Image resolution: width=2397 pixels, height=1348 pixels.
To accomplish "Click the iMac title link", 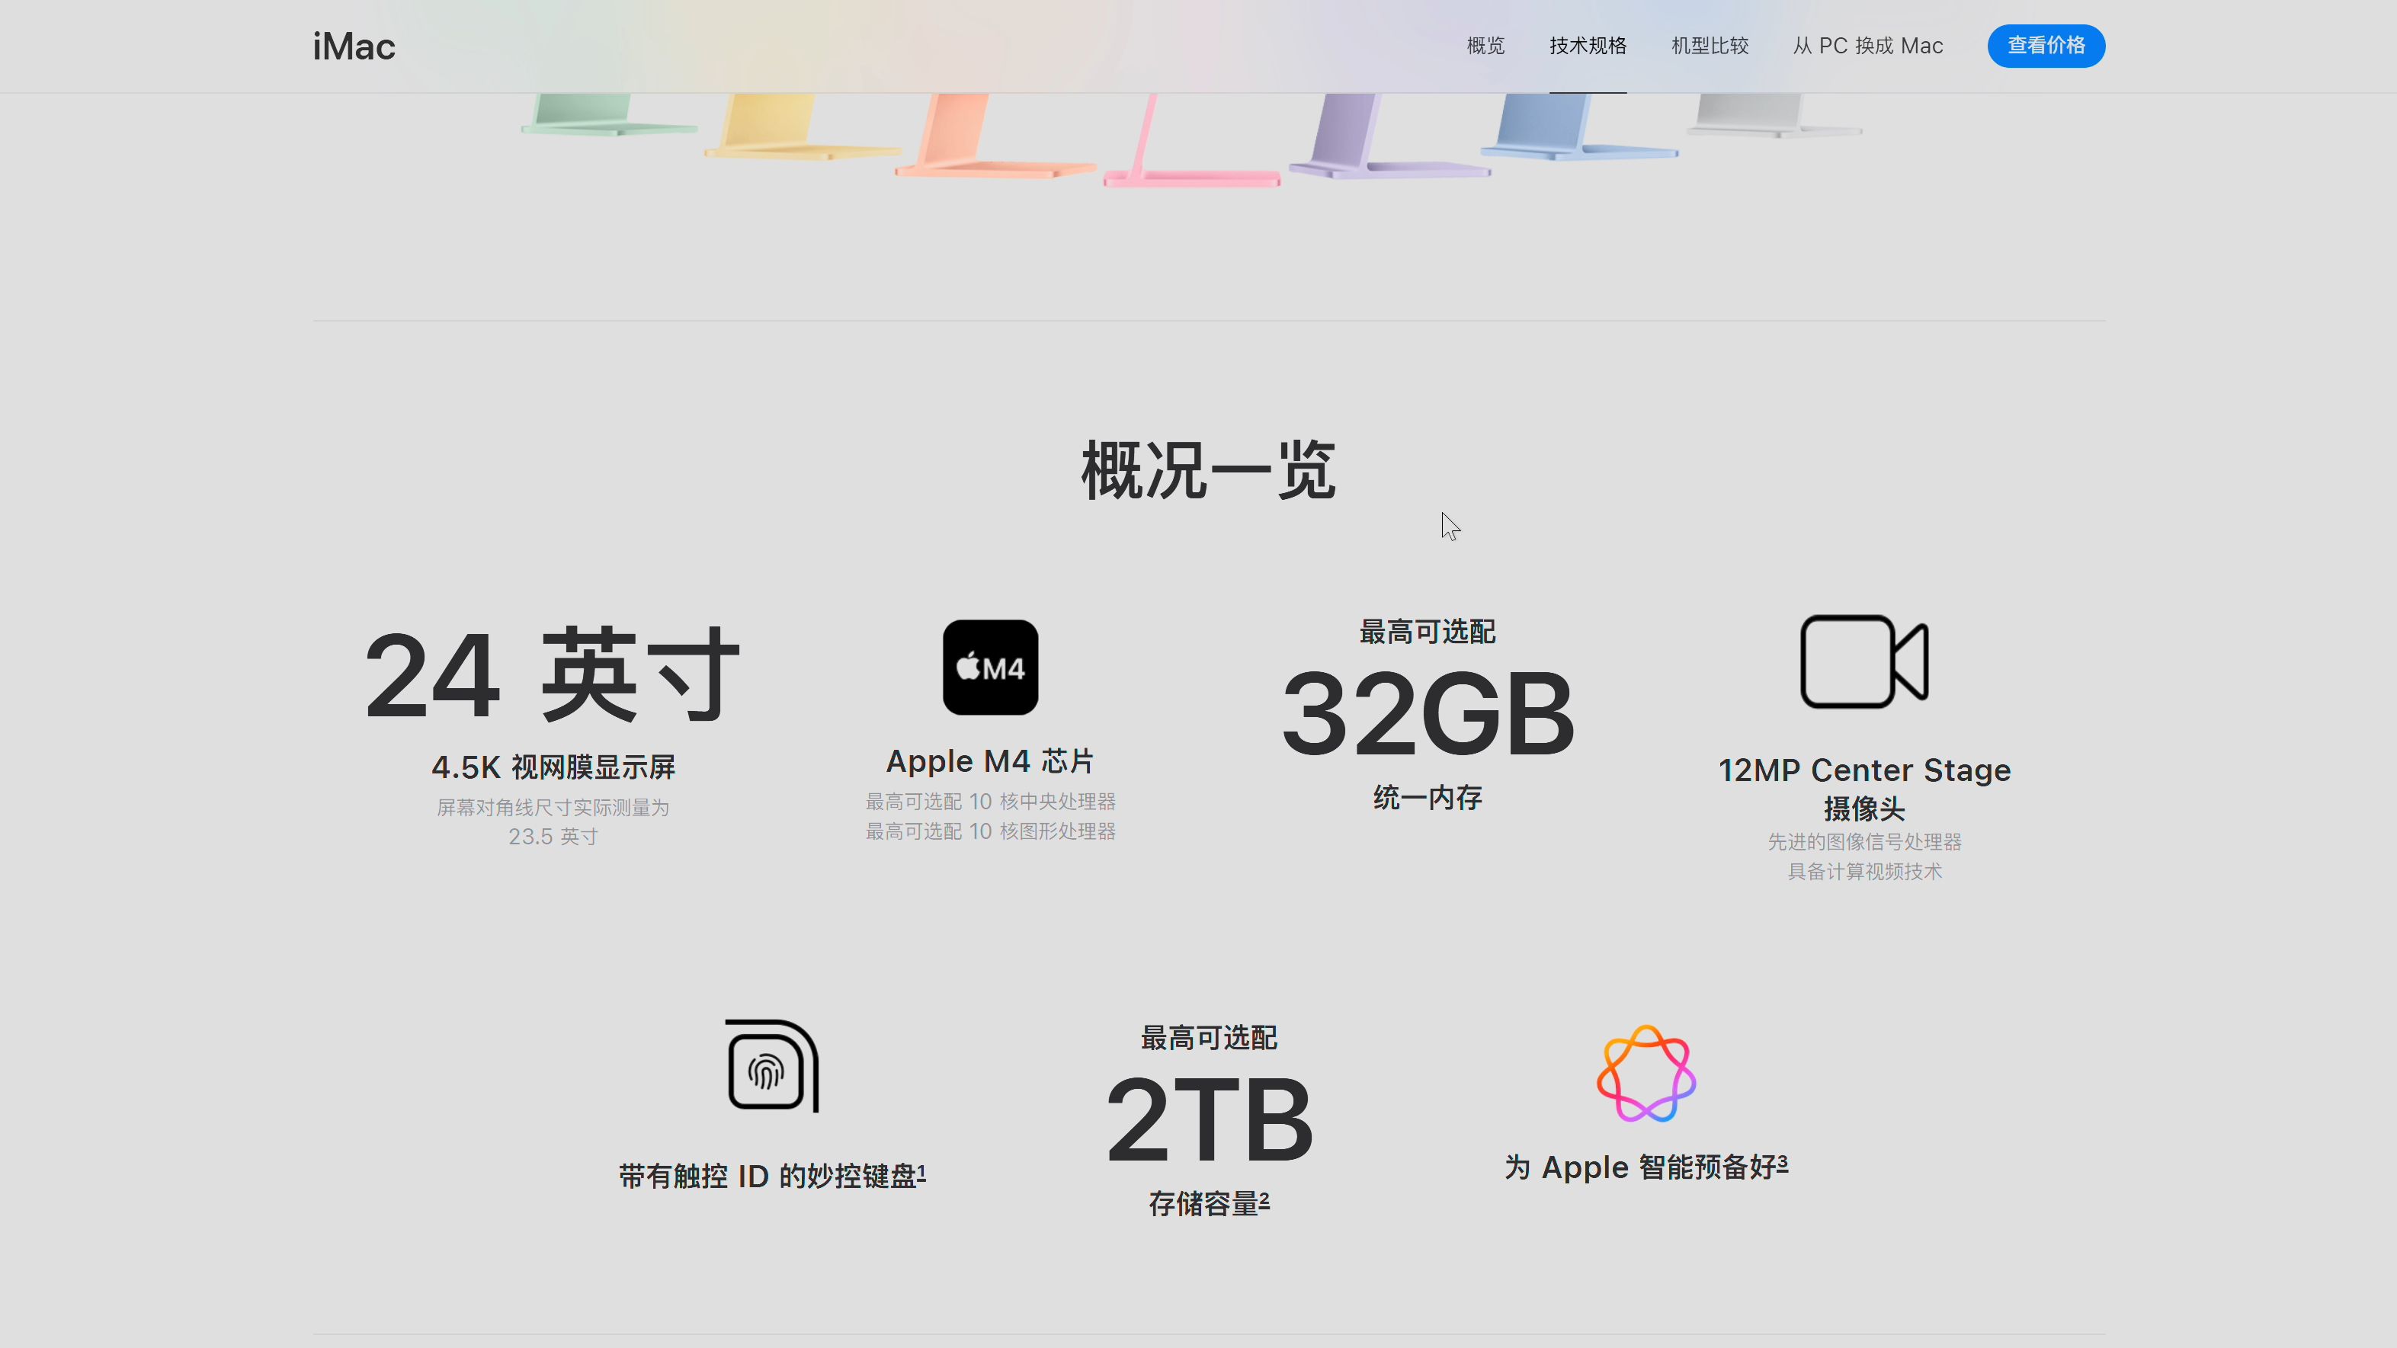I will click(354, 46).
